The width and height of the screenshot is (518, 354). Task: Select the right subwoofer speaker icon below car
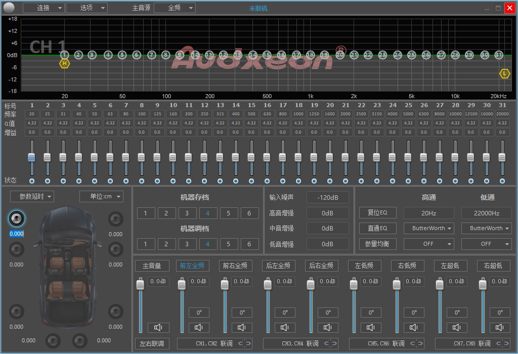(x=79, y=341)
